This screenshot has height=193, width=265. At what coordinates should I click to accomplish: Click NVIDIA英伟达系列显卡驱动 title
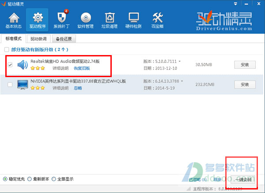click(78, 81)
